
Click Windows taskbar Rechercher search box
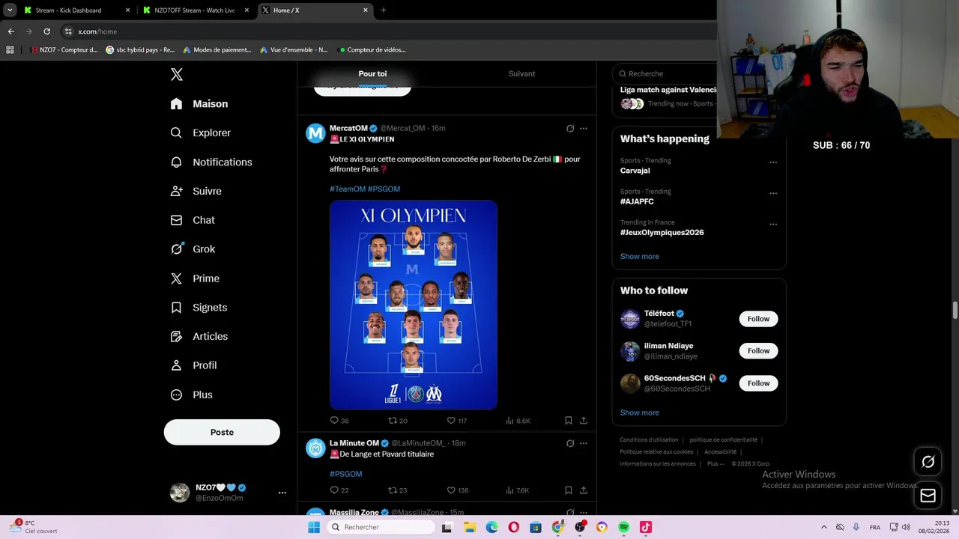[381, 527]
